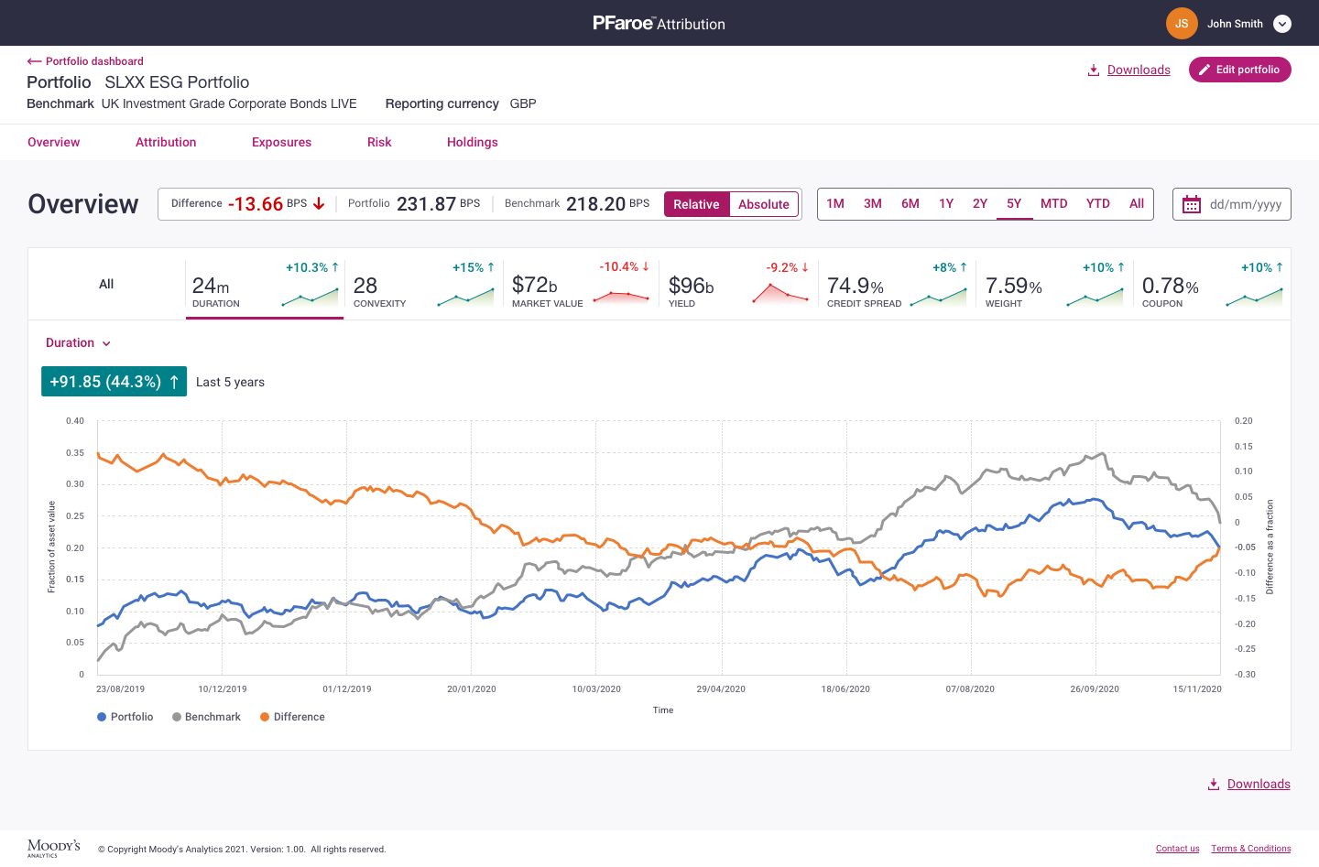
Task: Click the pencil icon on Edit portfolio
Action: click(x=1205, y=70)
